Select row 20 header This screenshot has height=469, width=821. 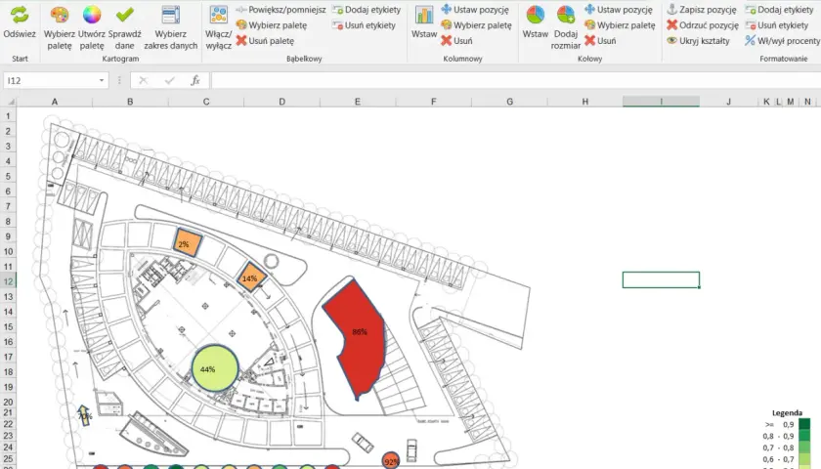tap(8, 402)
